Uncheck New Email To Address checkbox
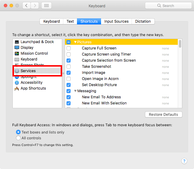 coord(69,97)
